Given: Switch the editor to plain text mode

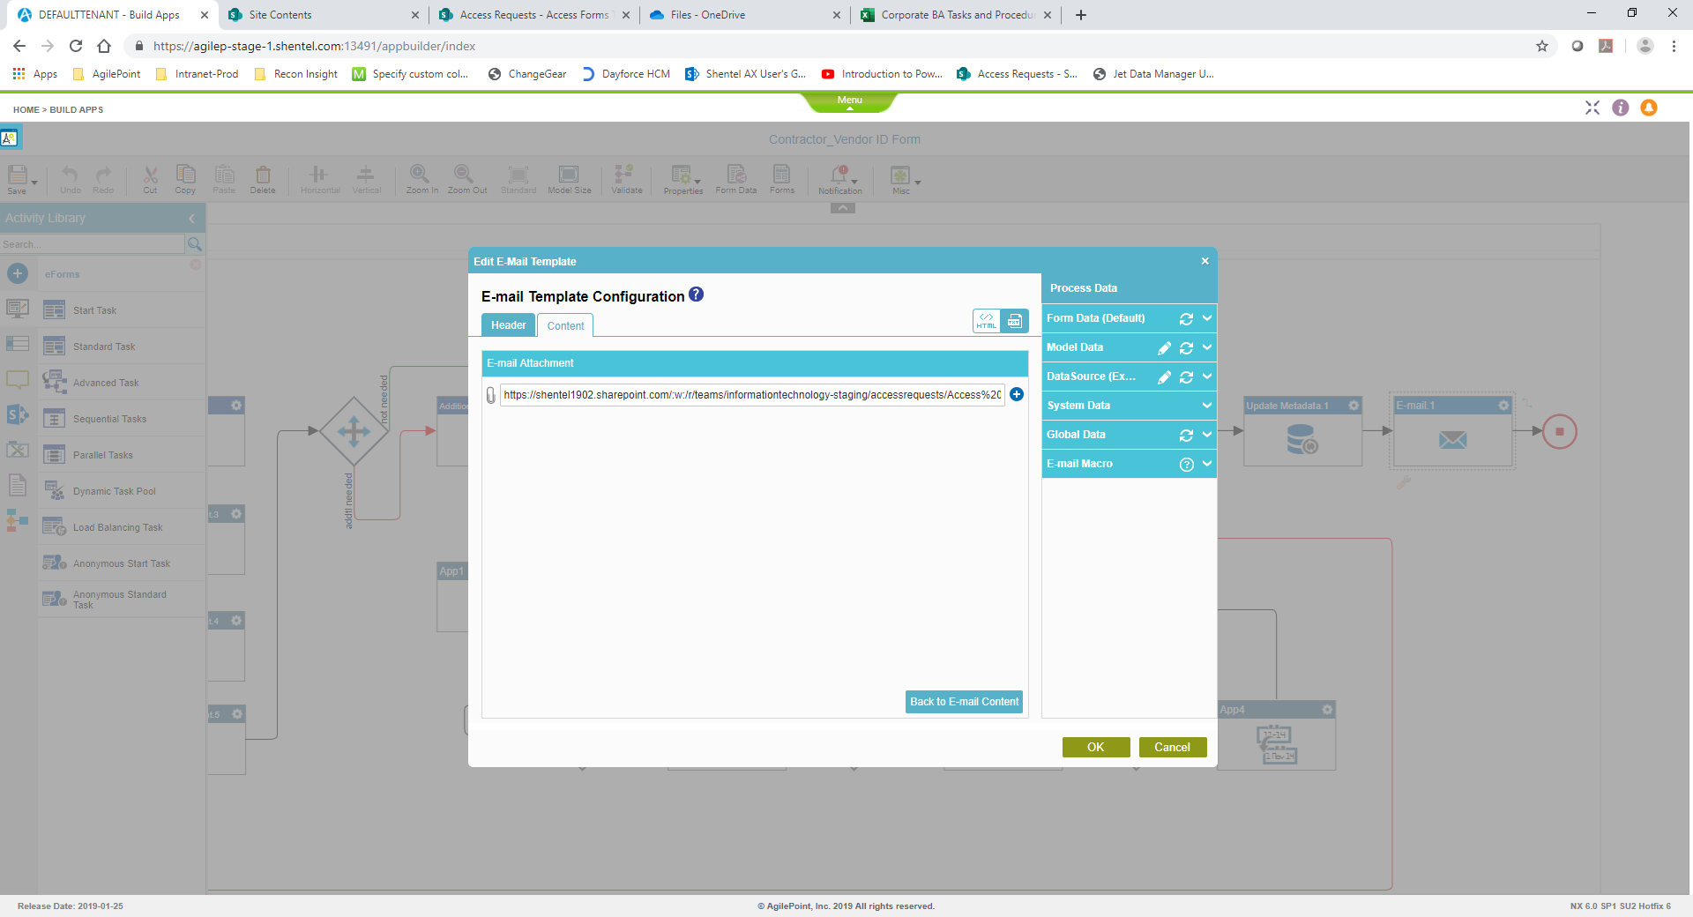Looking at the screenshot, I should tap(1015, 321).
